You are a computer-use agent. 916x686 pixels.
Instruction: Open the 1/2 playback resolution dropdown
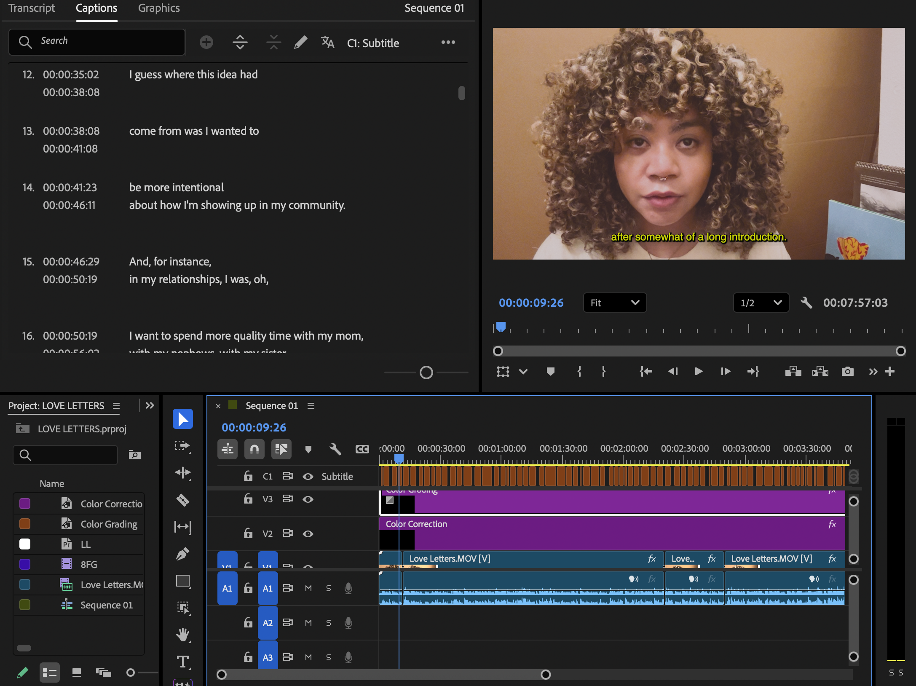tap(761, 303)
